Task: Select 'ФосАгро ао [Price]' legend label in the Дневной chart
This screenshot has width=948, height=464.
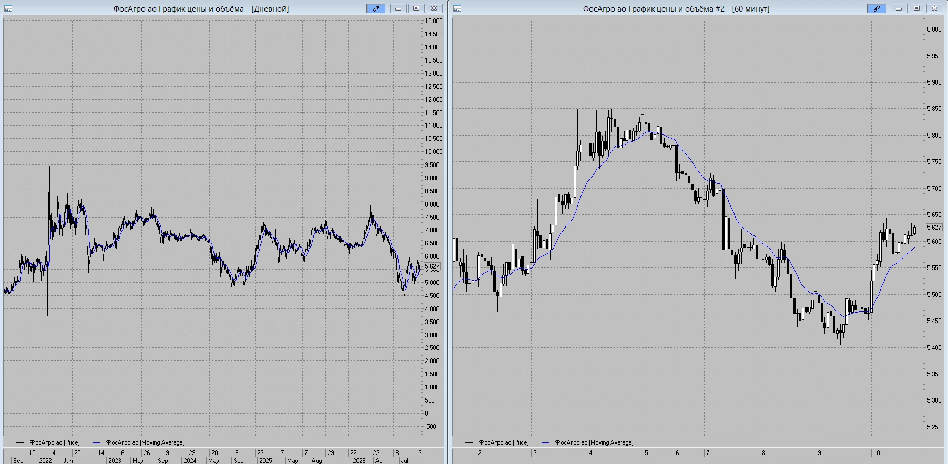Action: (55, 442)
